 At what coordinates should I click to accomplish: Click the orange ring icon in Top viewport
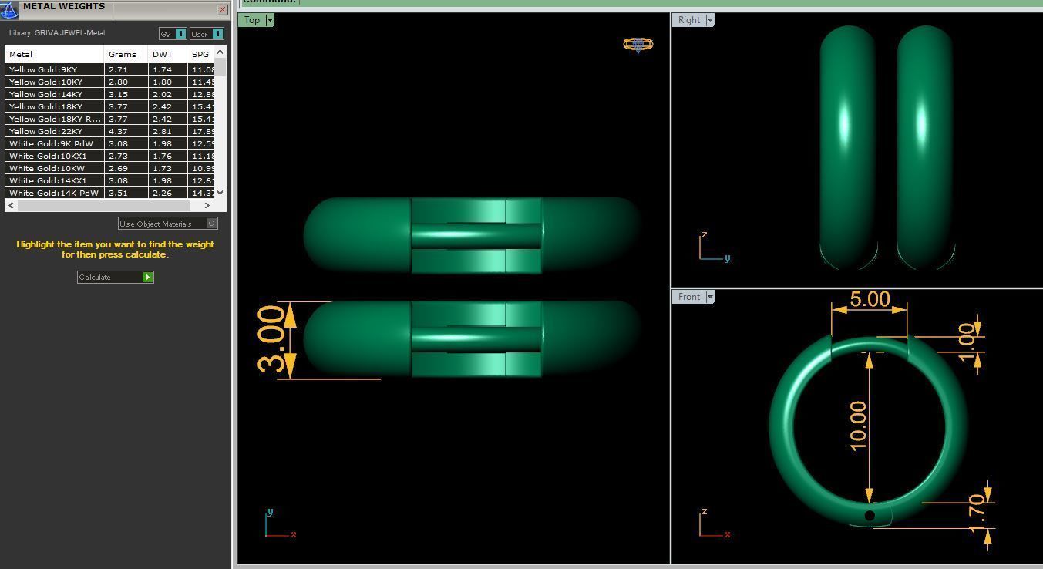638,45
